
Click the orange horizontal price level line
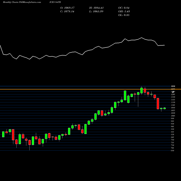(90, 89)
